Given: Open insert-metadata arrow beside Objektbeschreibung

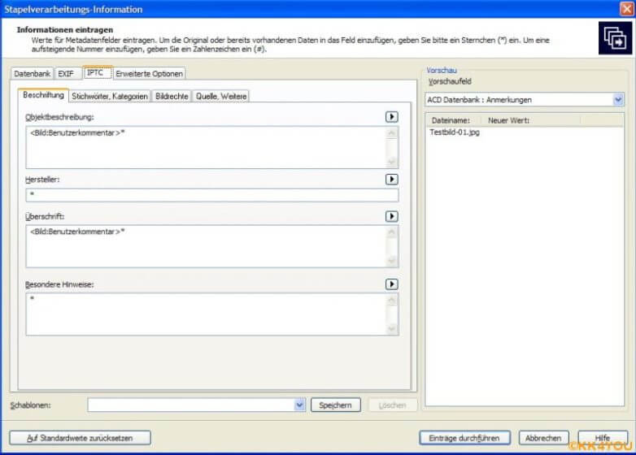Looking at the screenshot, I should point(391,117).
